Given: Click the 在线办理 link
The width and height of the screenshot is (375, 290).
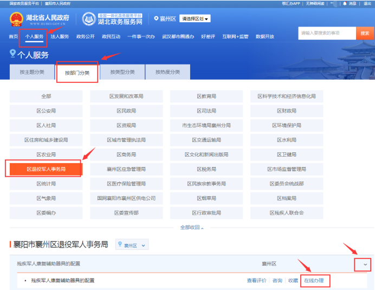Looking at the screenshot, I should 315,280.
